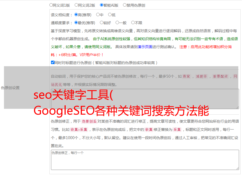
Task: Click the 伪原创后 highlighted tag
Action: click(89, 121)
